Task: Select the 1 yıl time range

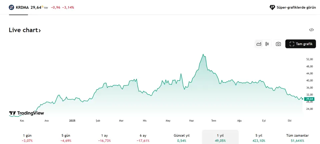Action: click(x=220, y=138)
